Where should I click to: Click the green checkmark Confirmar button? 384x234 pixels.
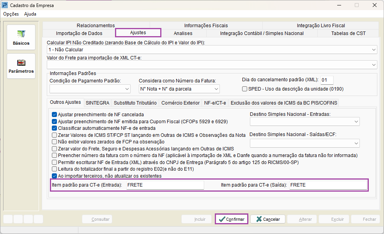(232, 219)
